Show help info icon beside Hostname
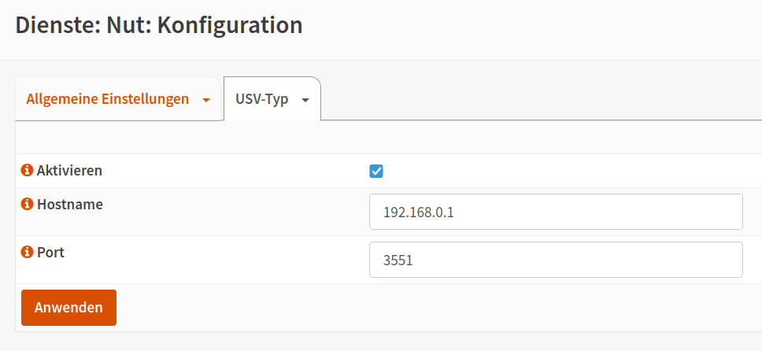 28,204
